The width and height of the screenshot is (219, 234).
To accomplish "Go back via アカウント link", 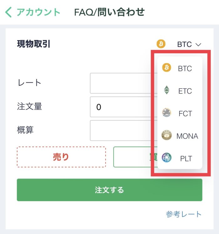I will click(38, 12).
